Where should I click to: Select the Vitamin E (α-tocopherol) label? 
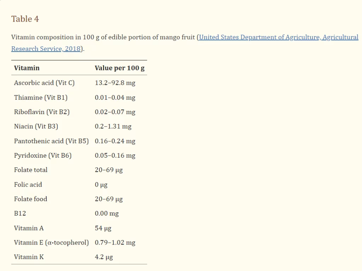coord(51,242)
